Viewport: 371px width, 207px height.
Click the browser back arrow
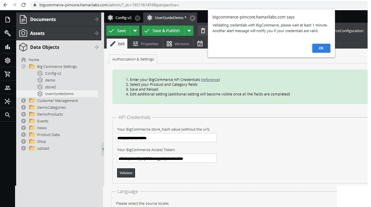pyautogui.click(x=5, y=5)
